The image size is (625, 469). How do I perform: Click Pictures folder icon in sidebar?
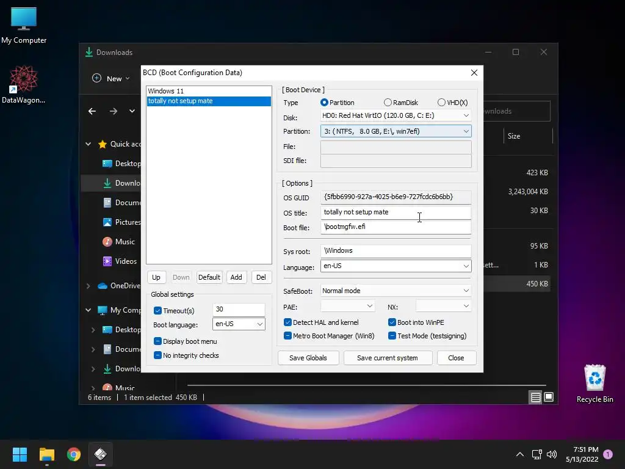(x=107, y=222)
